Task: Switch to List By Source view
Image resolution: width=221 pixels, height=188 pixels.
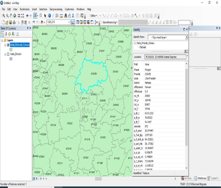Action: pos(6,34)
